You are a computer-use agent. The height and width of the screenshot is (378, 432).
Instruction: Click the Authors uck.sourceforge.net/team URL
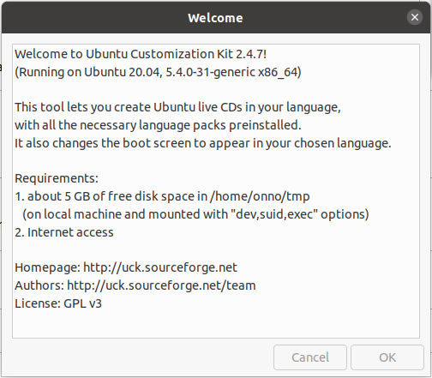point(161,285)
